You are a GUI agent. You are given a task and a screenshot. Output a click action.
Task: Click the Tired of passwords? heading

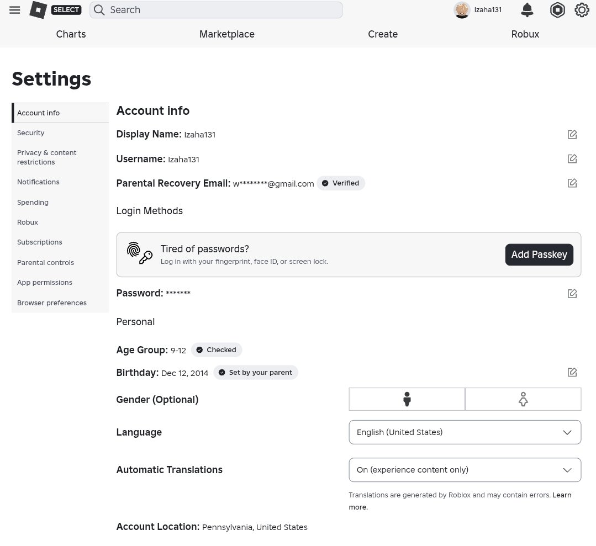click(x=204, y=249)
